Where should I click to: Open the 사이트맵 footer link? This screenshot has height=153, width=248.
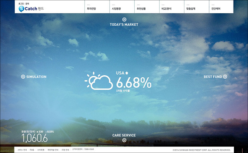point(41,150)
